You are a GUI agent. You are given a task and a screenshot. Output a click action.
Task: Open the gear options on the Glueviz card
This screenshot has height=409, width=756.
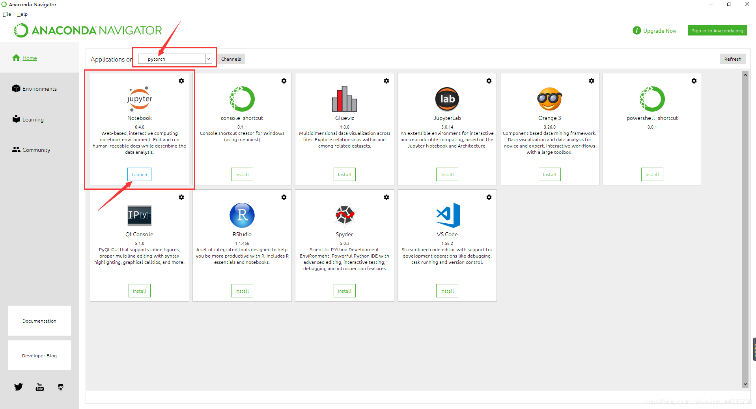(x=386, y=81)
